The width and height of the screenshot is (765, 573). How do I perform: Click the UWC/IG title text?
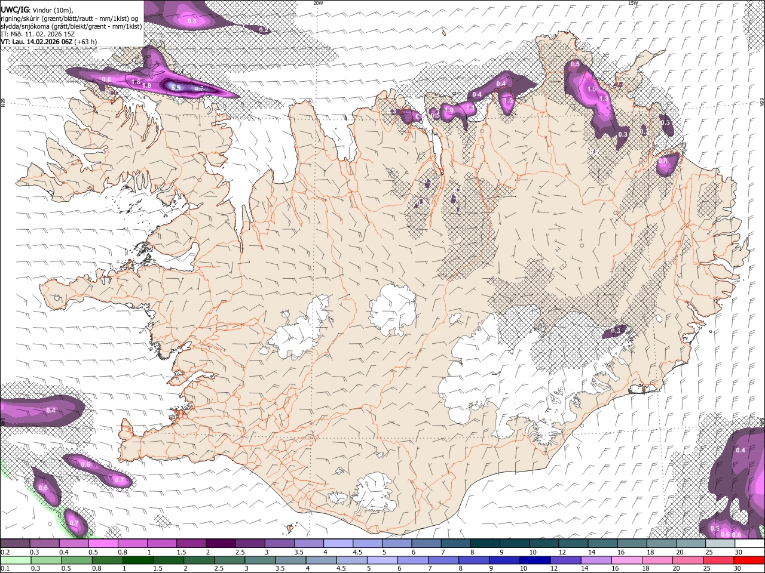(15, 10)
